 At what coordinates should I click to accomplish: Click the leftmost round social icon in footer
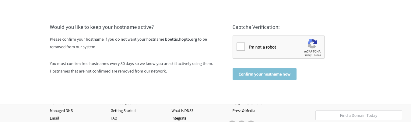pyautogui.click(x=232, y=121)
